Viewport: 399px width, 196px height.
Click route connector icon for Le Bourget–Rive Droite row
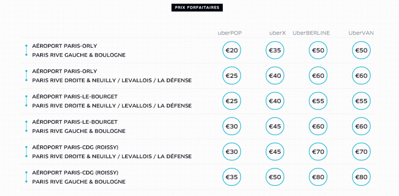click(26, 101)
